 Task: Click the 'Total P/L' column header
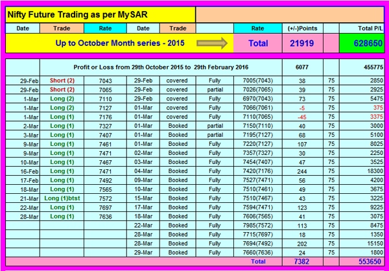pyautogui.click(x=362, y=29)
